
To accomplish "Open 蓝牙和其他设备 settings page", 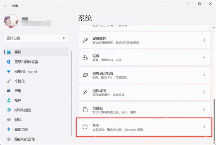I will [26, 62].
